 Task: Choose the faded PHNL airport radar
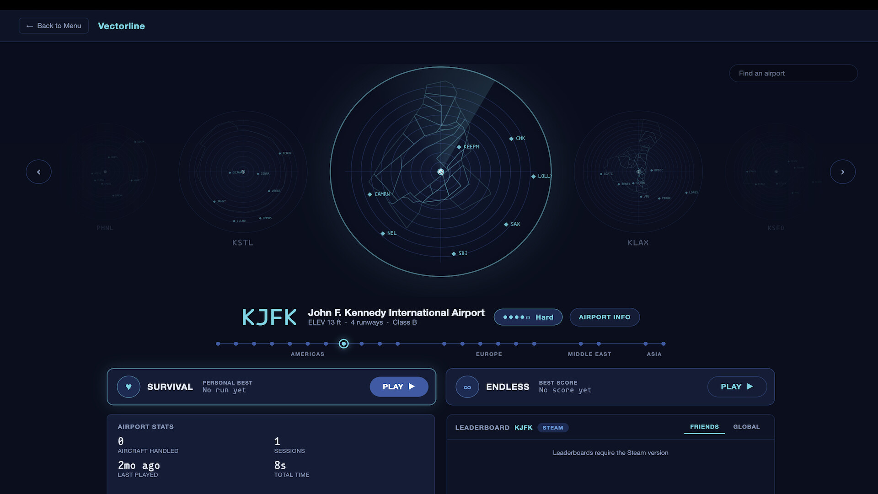(x=105, y=172)
